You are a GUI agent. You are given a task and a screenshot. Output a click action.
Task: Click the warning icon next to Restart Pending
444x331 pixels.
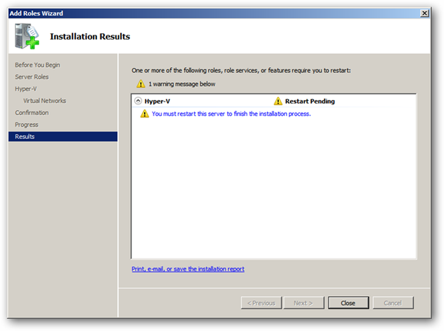pos(278,101)
